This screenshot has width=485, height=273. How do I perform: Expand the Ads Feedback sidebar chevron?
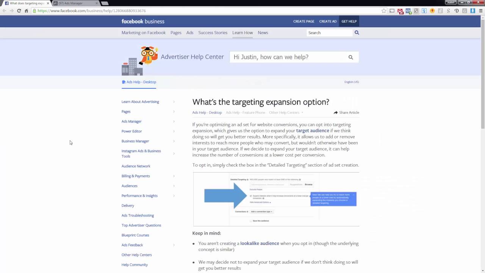pyautogui.click(x=174, y=245)
